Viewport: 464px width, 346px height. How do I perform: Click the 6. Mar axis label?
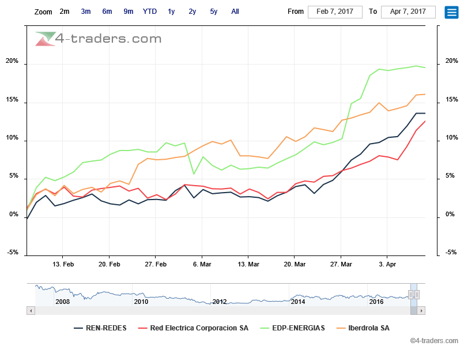(202, 264)
